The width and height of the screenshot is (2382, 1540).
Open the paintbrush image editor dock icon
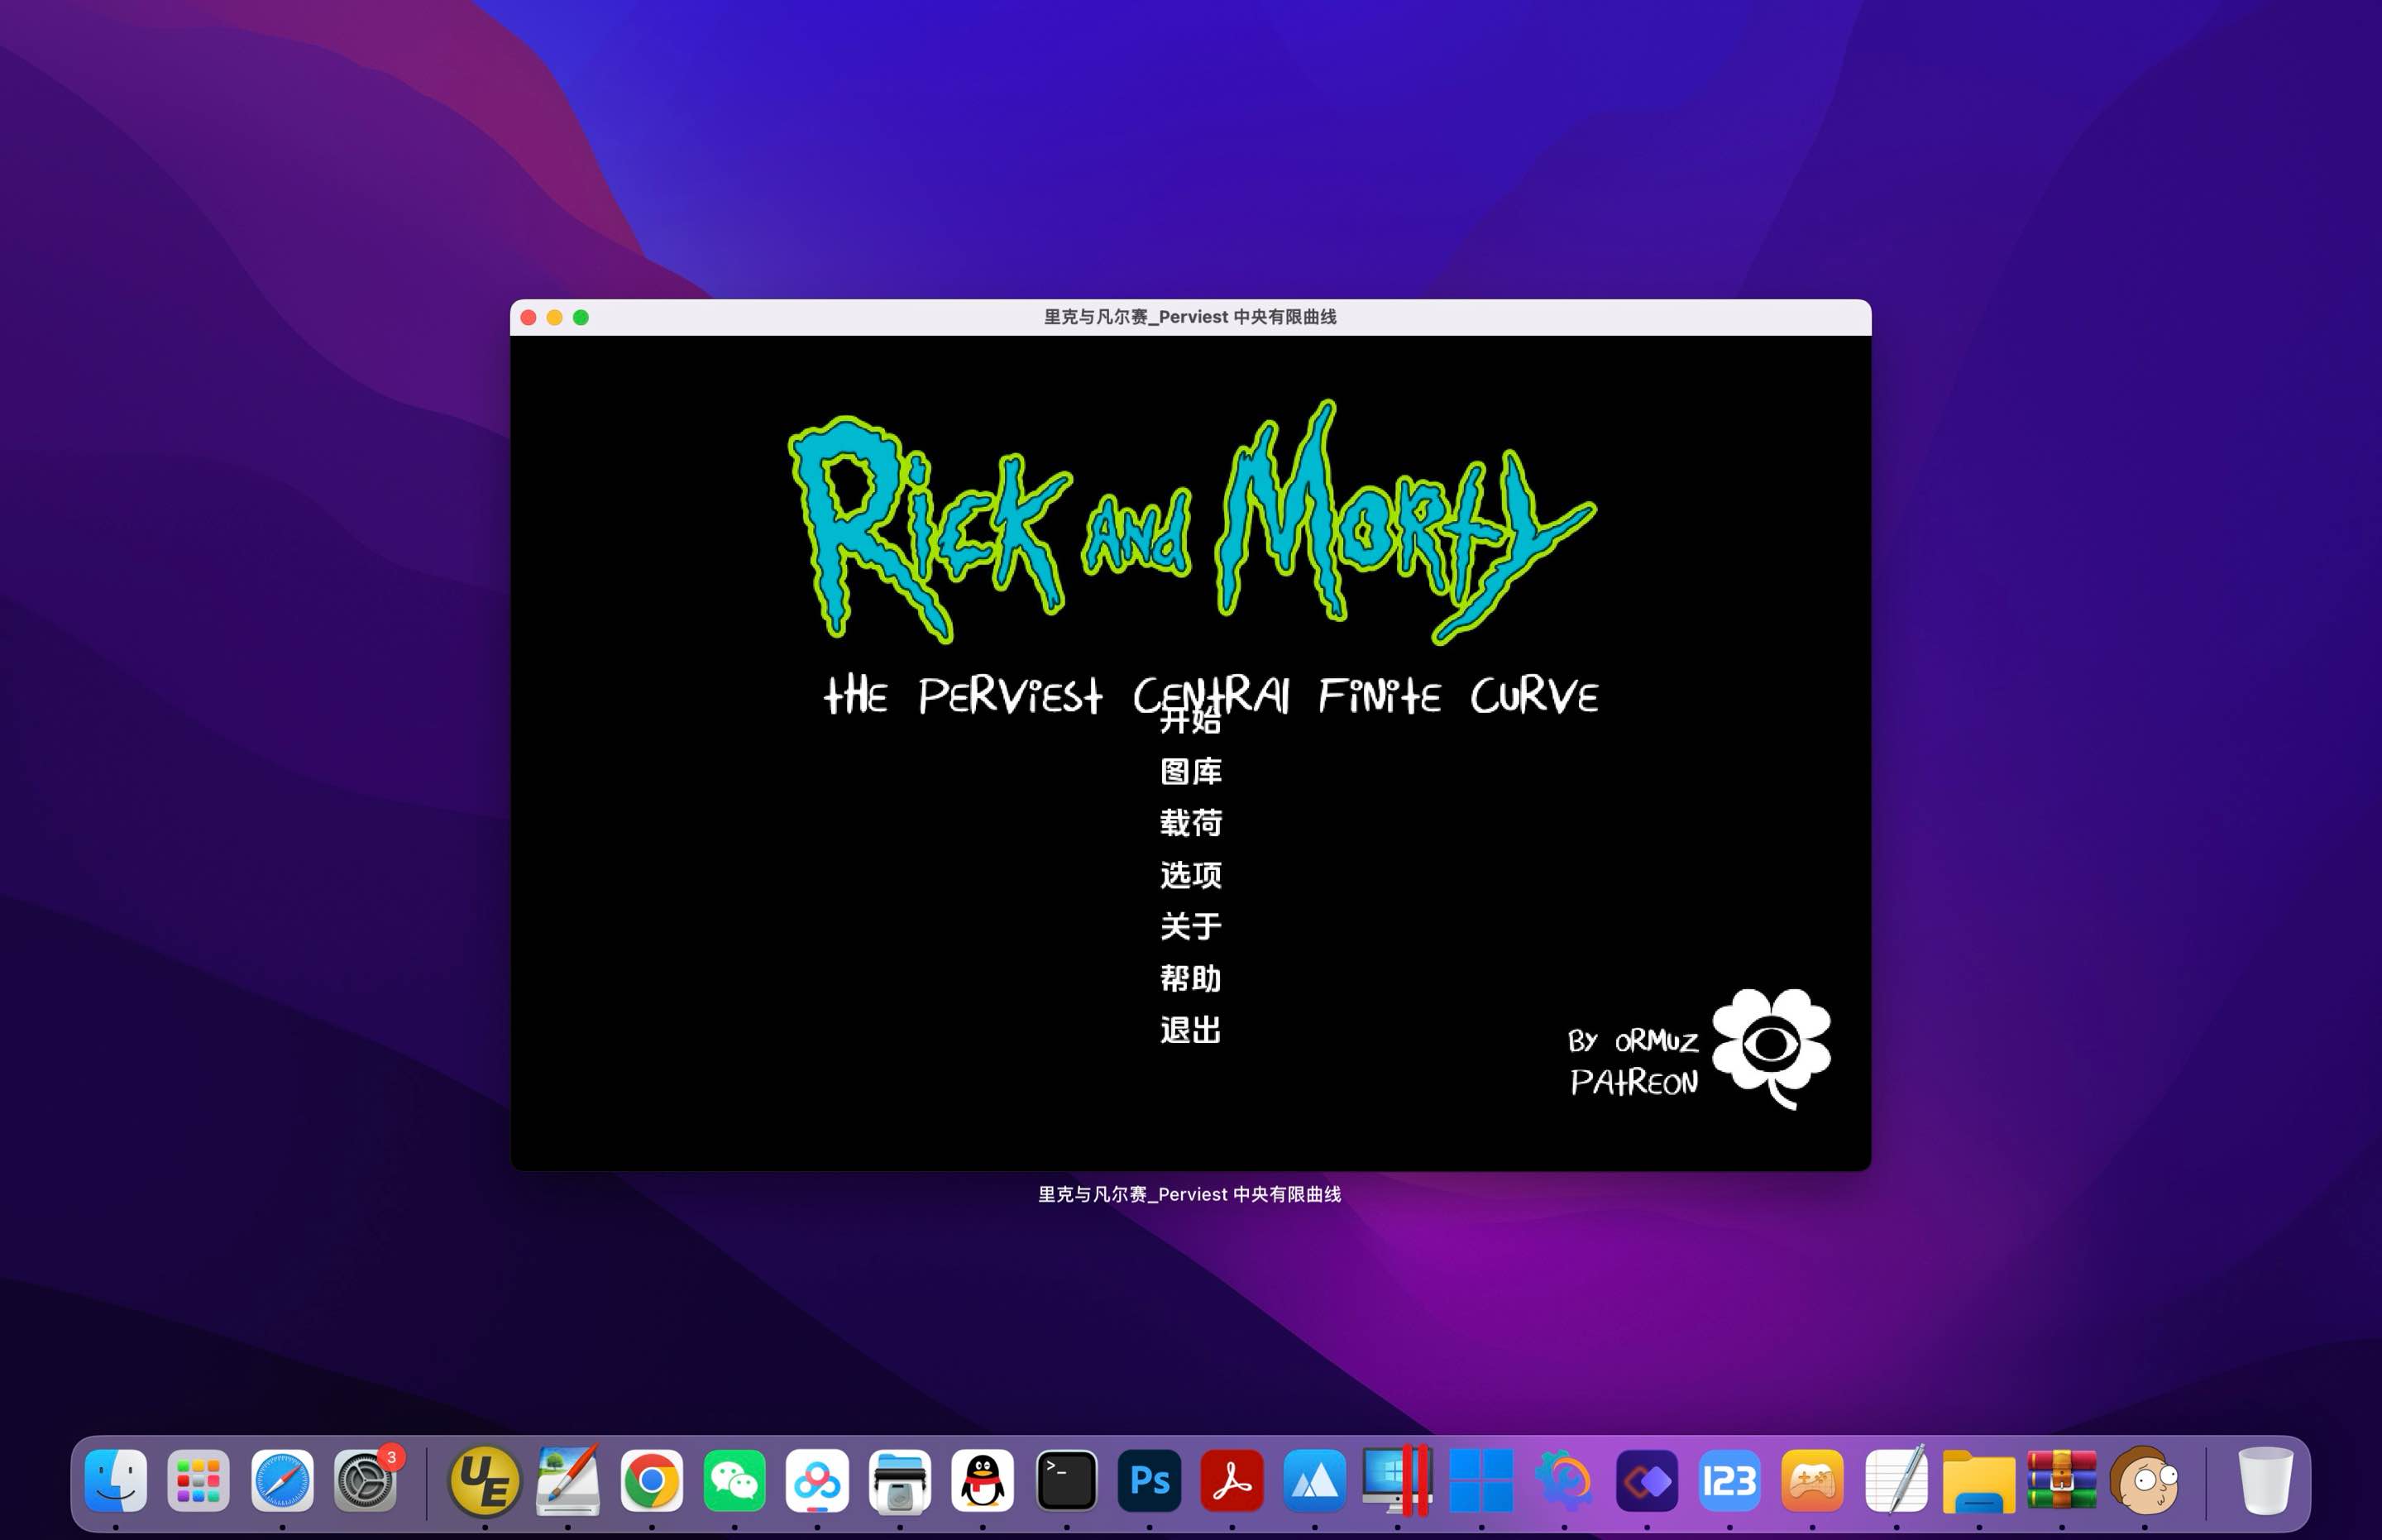click(x=568, y=1480)
